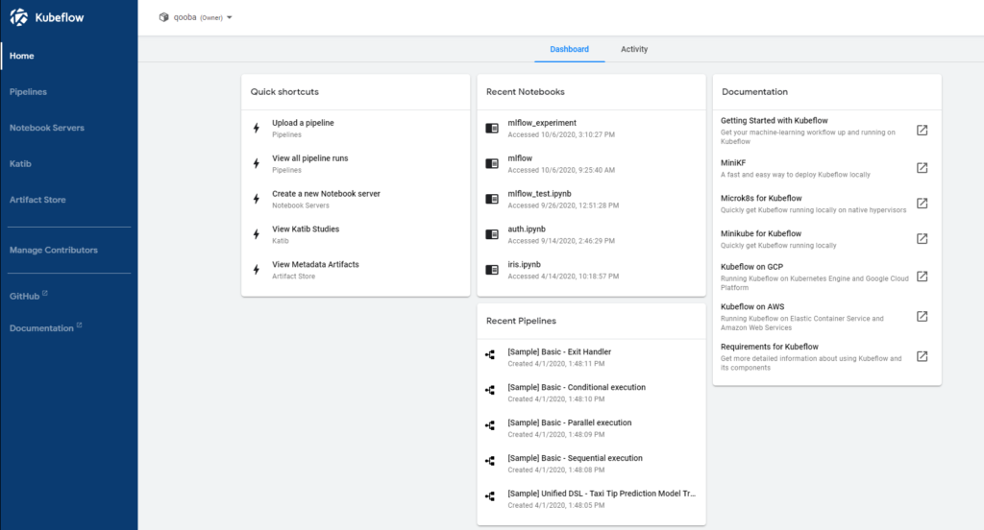Image resolution: width=984 pixels, height=530 pixels.
Task: Open the sidebar Documentation external link
Action: pyautogui.click(x=45, y=327)
